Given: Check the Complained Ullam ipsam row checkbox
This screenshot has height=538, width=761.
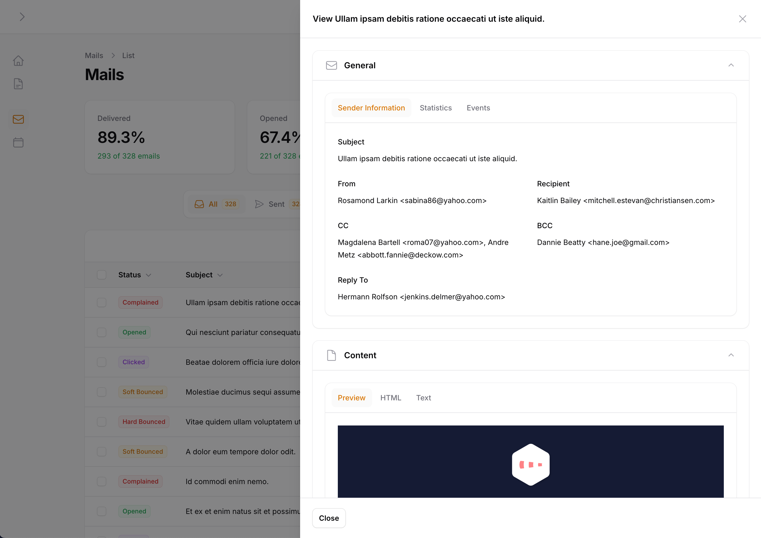Looking at the screenshot, I should coord(102,302).
